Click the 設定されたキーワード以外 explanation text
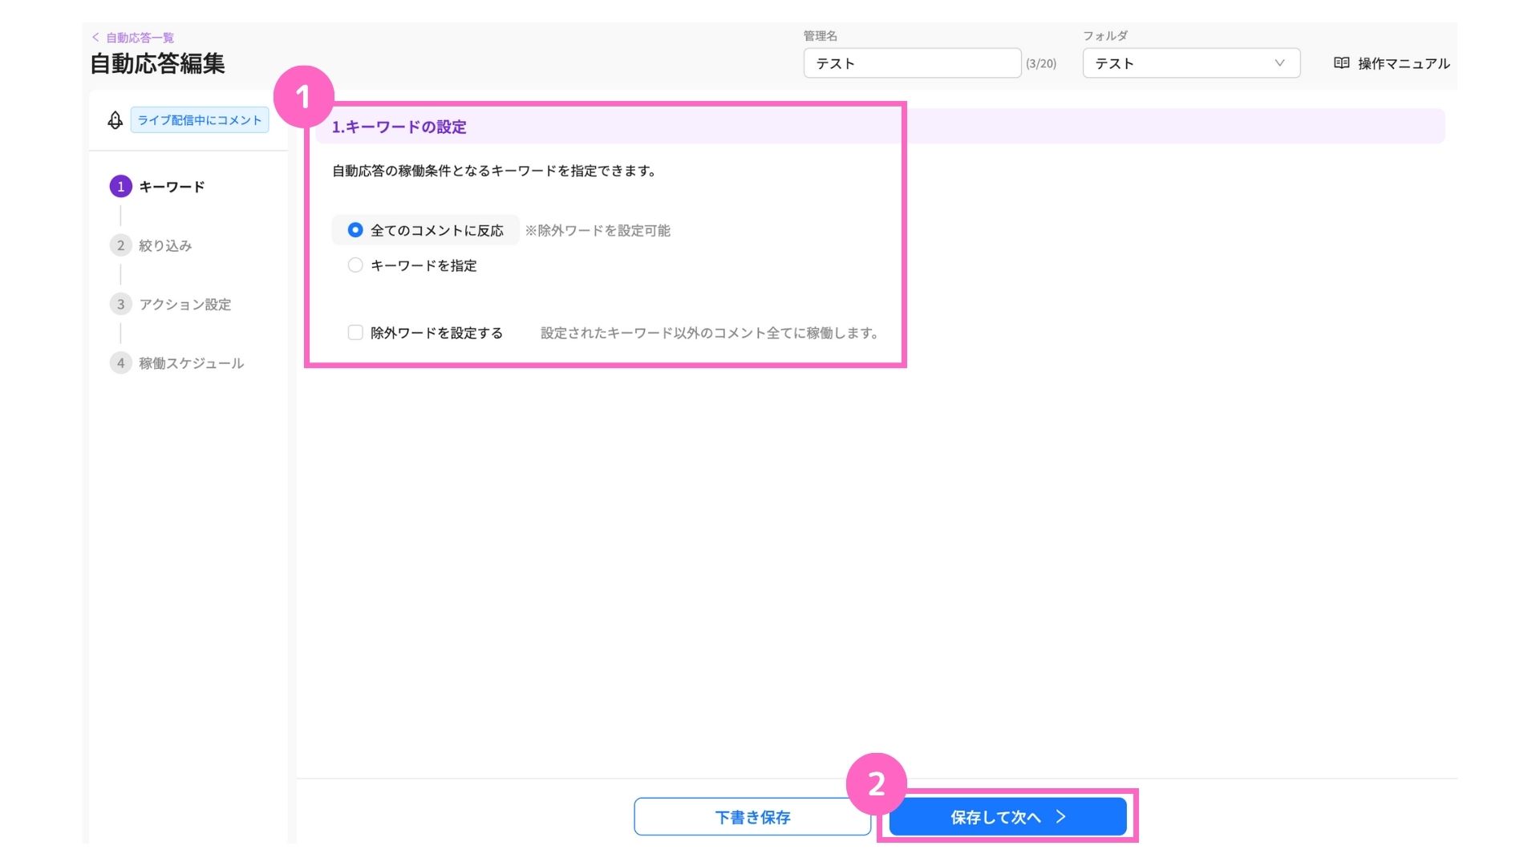This screenshot has height=866, width=1540. (710, 333)
